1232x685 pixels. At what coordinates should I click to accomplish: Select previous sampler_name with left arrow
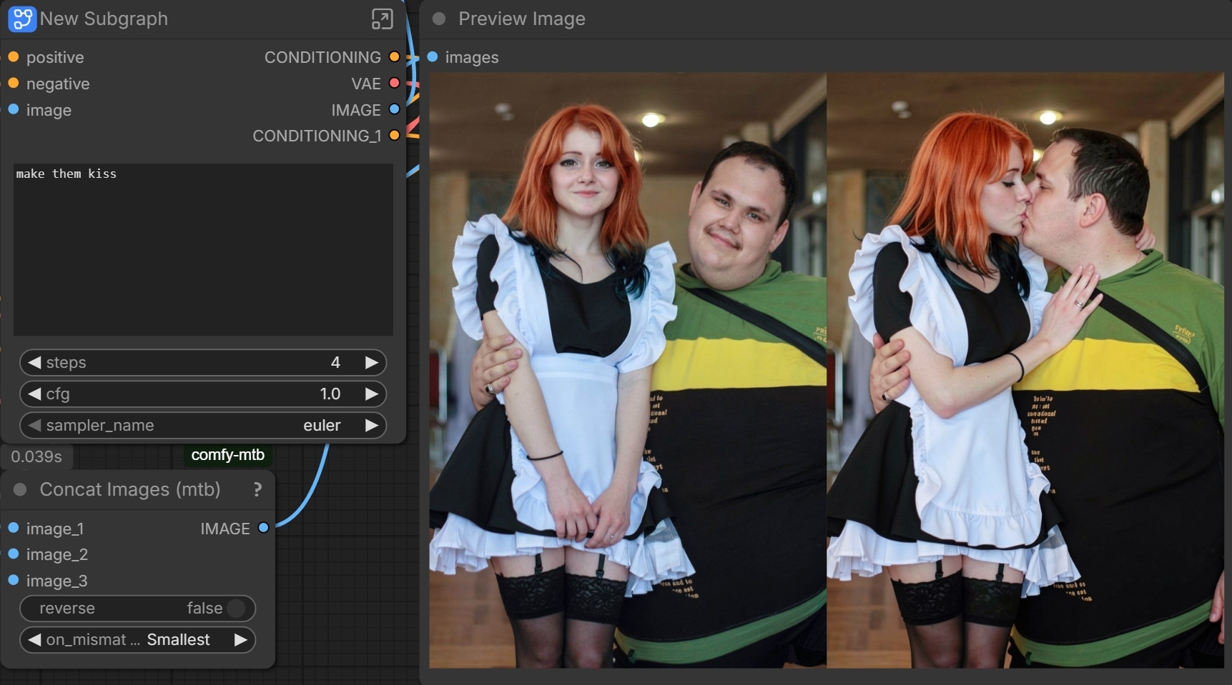[34, 425]
